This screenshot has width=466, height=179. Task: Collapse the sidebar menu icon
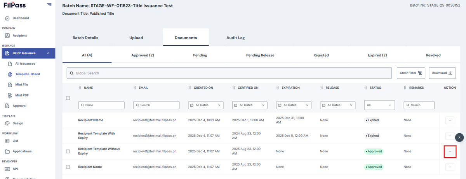pos(49,5)
